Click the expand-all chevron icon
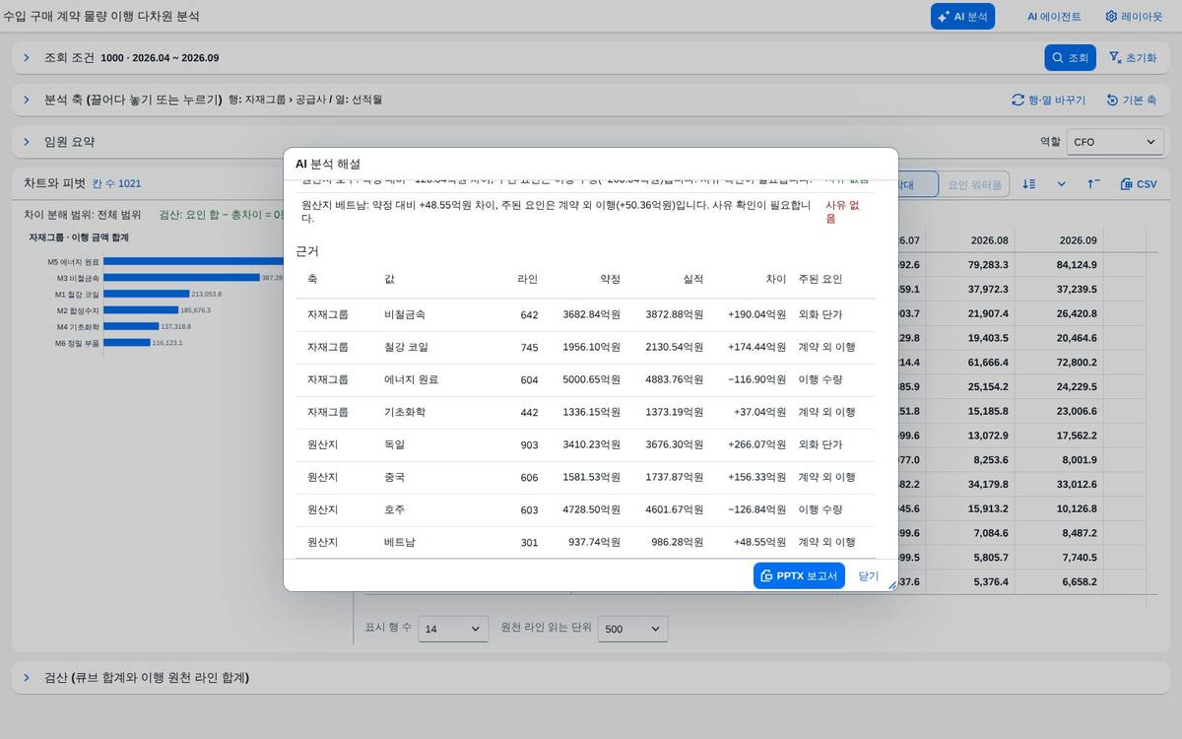 tap(1061, 184)
